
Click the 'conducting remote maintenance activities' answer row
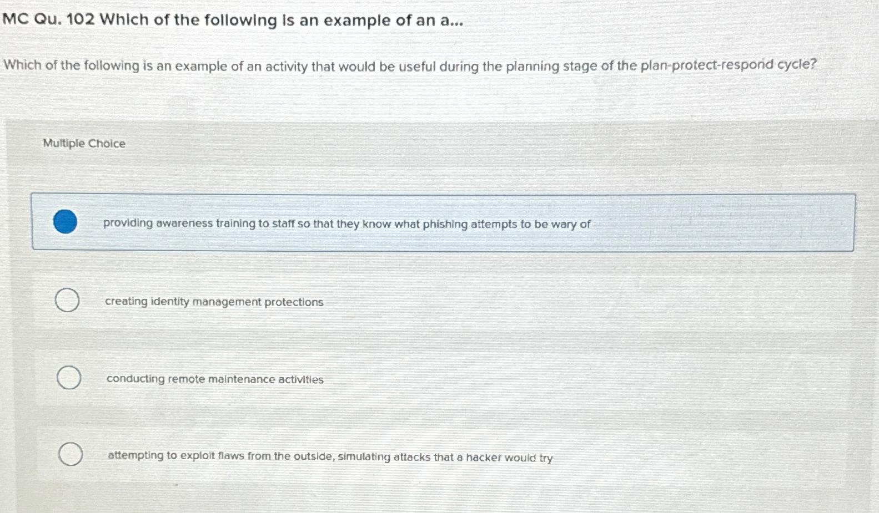(x=214, y=379)
